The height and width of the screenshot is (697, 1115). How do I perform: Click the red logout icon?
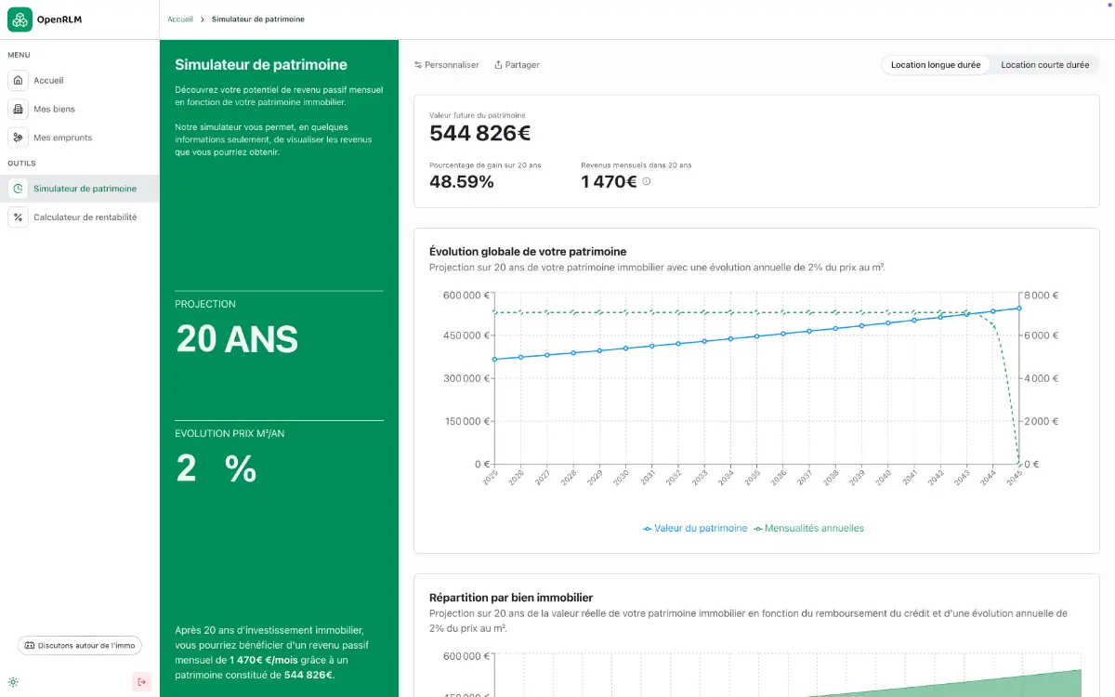141,682
